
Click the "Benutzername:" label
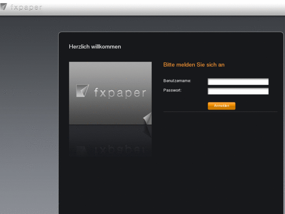pos(177,80)
